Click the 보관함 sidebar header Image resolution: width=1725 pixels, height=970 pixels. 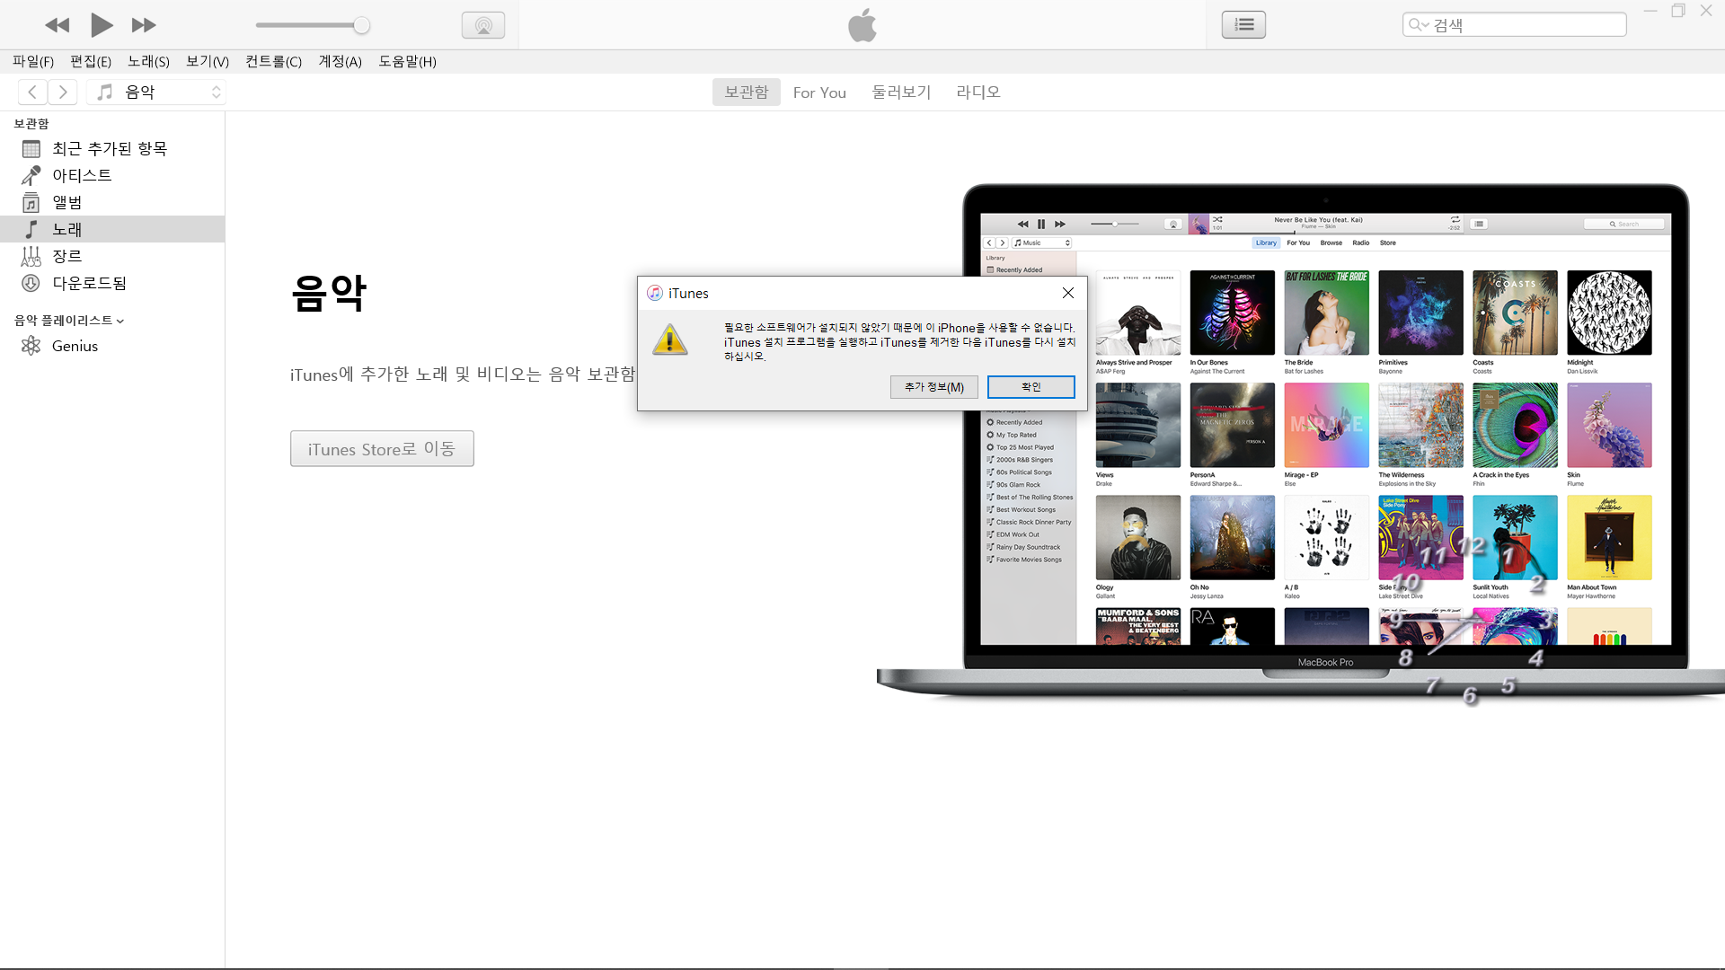[31, 124]
